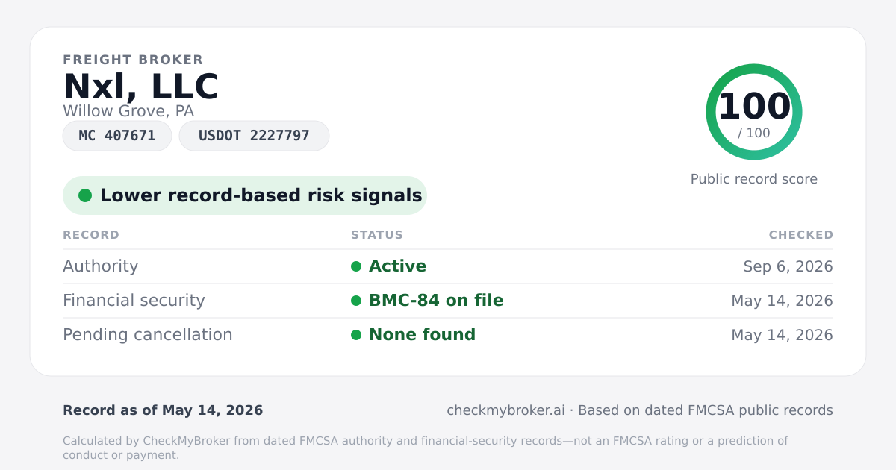
Task: Click the green dot beside None found
Action: click(356, 335)
